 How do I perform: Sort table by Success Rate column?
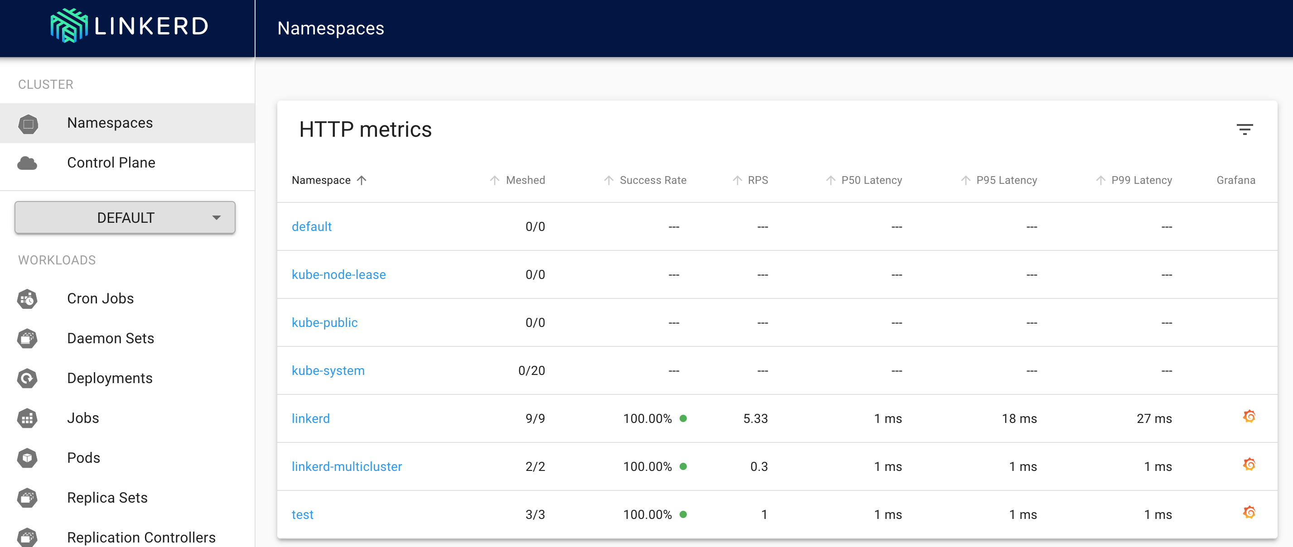652,180
